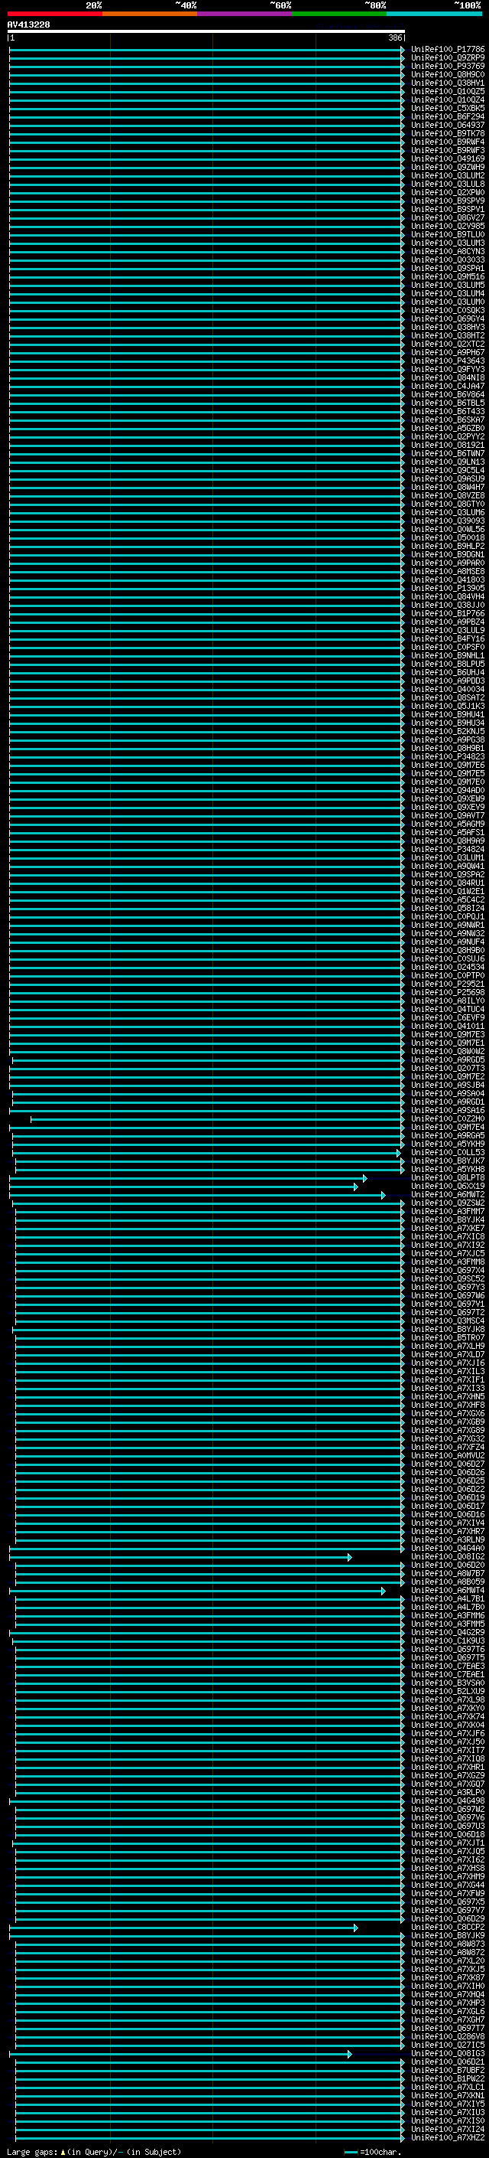The width and height of the screenshot is (489, 2158).
Task: Select hit label UniRef100_Q3MSC4
Action: [447, 1321]
